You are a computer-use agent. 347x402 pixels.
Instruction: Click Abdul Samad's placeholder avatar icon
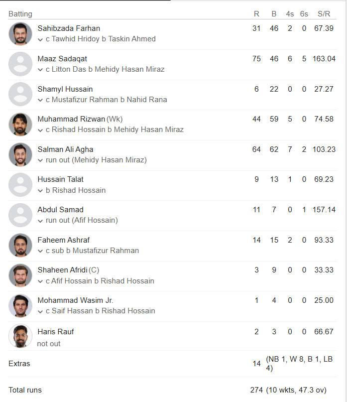pos(20,215)
